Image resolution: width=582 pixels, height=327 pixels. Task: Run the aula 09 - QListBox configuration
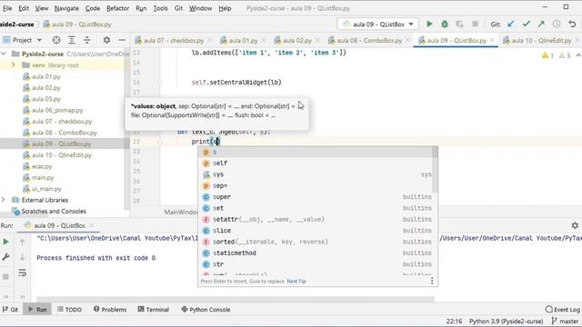pos(429,25)
